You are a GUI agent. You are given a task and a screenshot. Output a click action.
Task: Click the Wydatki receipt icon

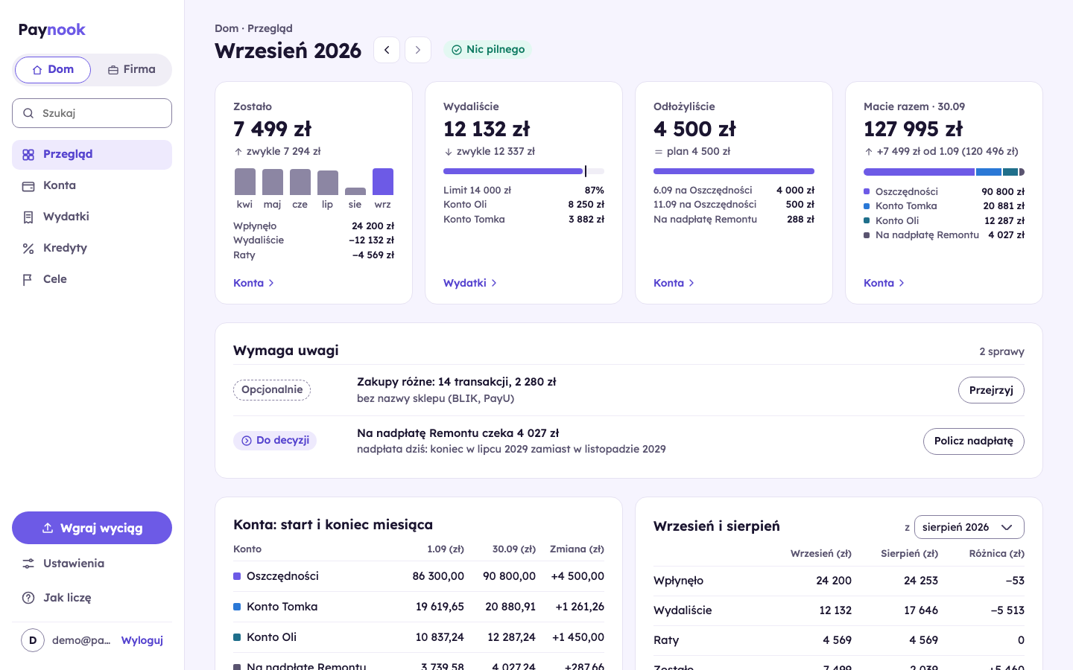[x=28, y=217]
